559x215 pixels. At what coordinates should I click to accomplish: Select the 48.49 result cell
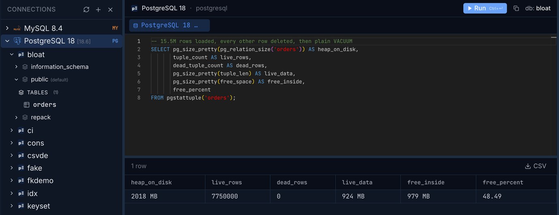tap(517, 196)
